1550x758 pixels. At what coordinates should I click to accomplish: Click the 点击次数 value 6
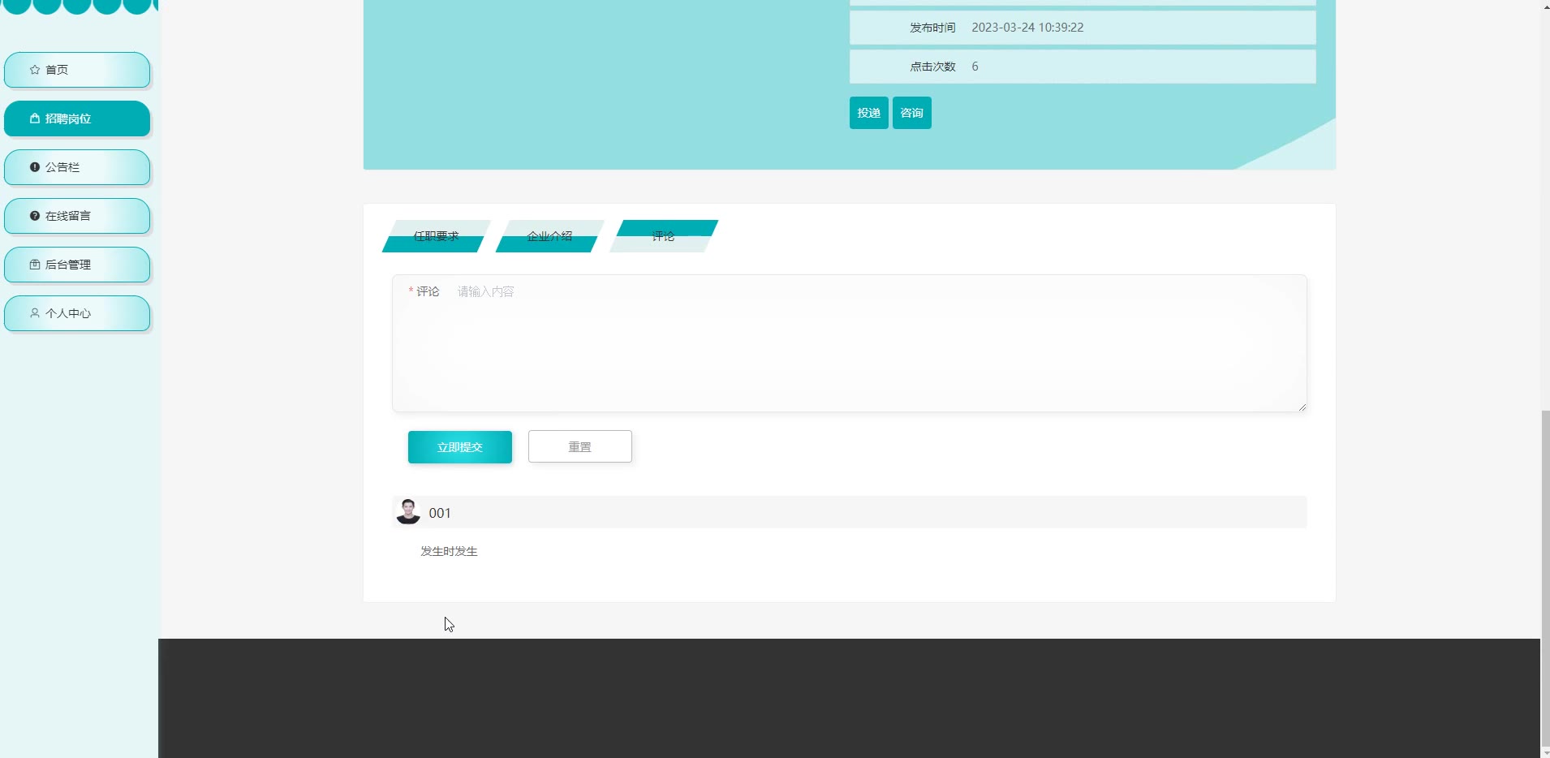coord(975,67)
